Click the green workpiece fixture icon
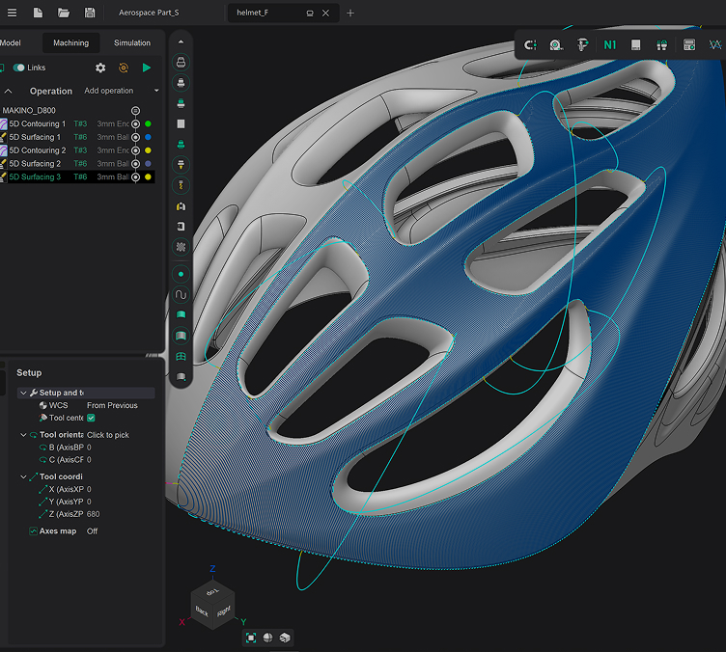Screen dimensions: 726x652 coord(181,103)
